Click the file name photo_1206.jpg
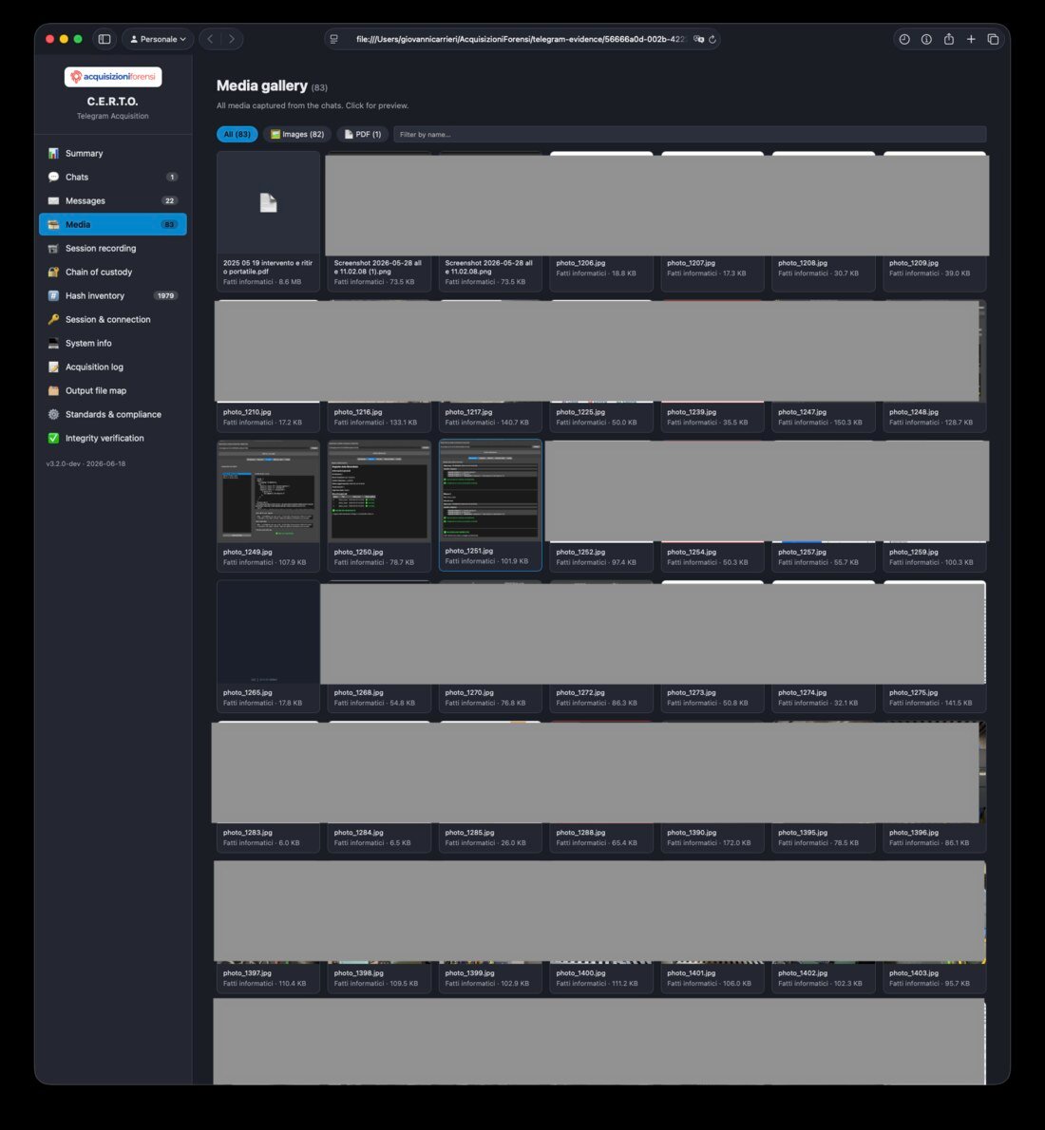The height and width of the screenshot is (1130, 1045). [x=580, y=263]
